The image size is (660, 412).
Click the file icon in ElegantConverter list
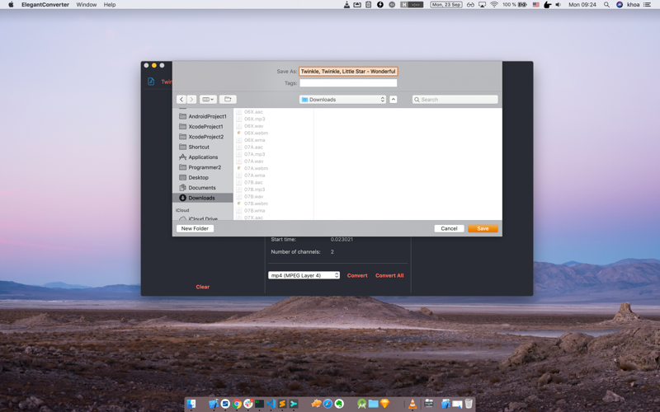pyautogui.click(x=151, y=82)
